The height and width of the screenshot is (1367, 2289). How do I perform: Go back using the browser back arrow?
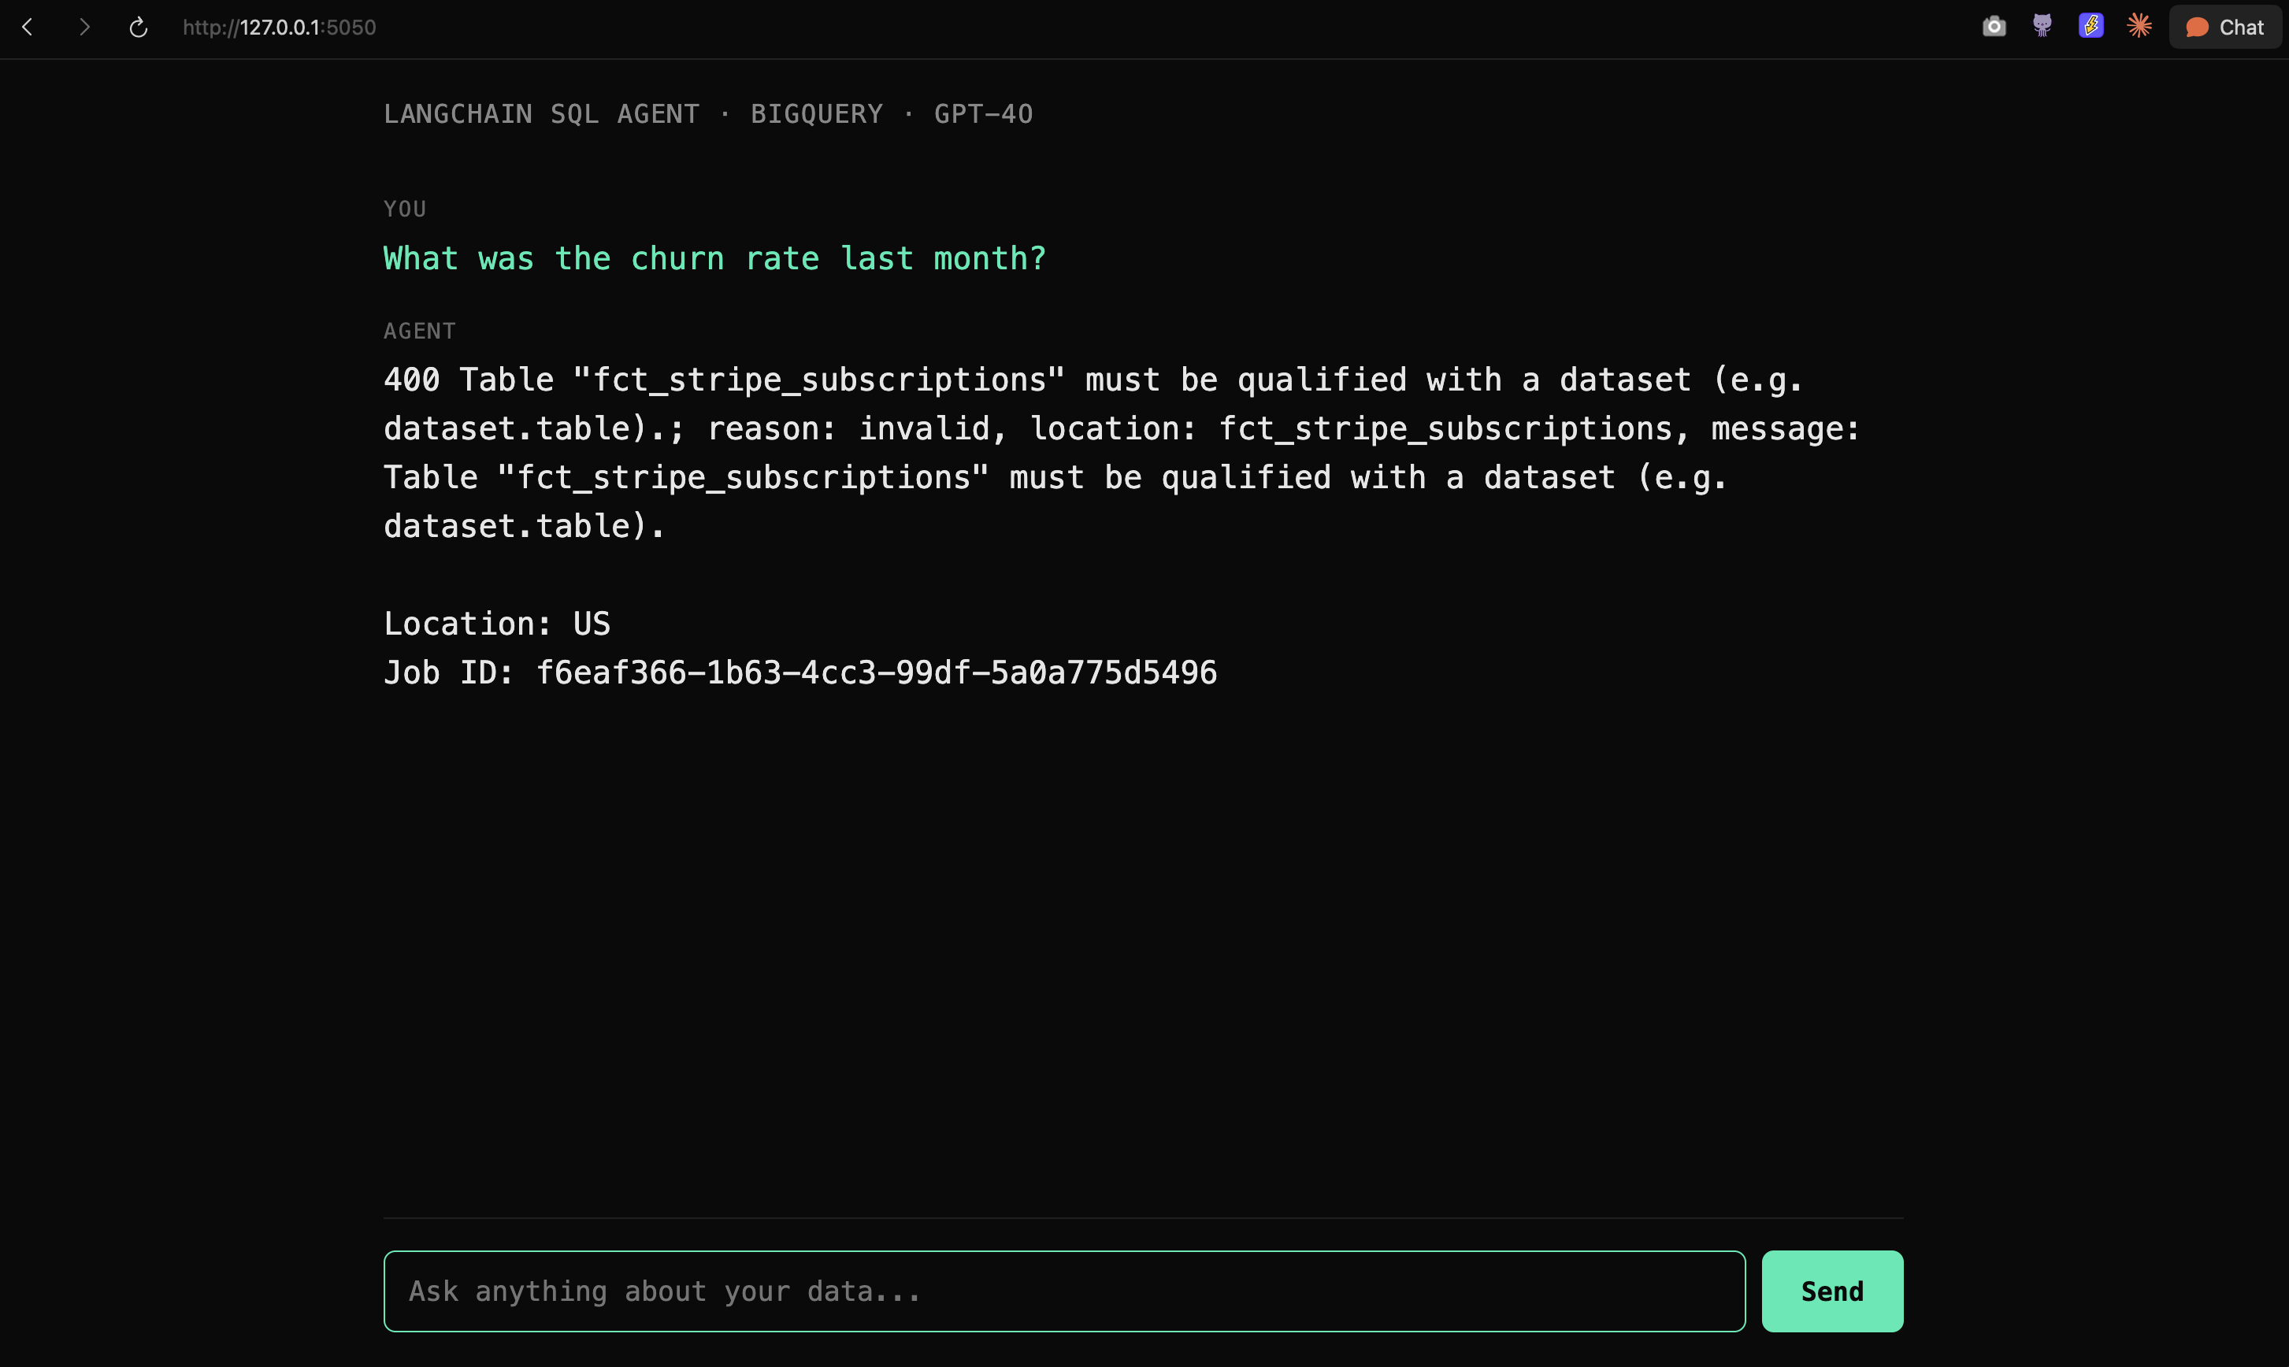tap(28, 28)
